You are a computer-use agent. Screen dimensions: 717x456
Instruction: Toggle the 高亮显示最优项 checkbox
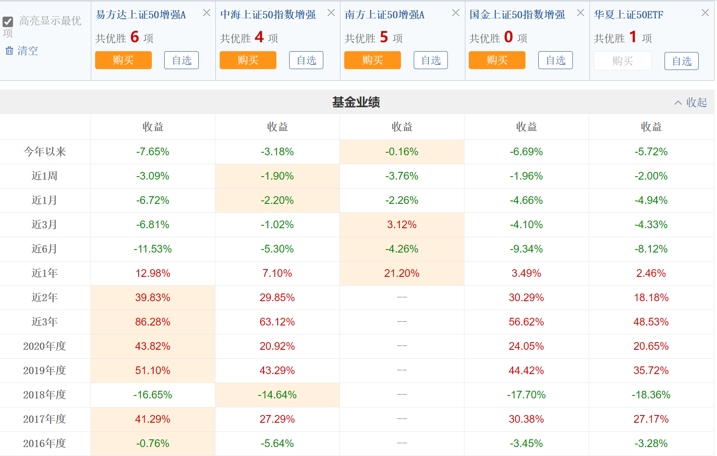[x=8, y=22]
